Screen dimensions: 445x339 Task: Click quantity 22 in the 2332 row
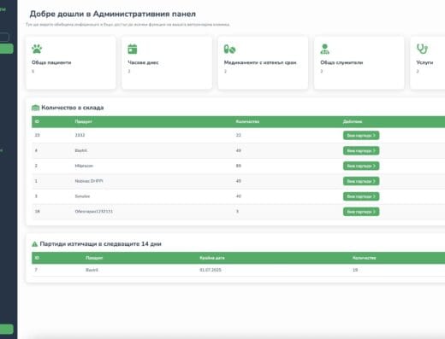(239, 135)
